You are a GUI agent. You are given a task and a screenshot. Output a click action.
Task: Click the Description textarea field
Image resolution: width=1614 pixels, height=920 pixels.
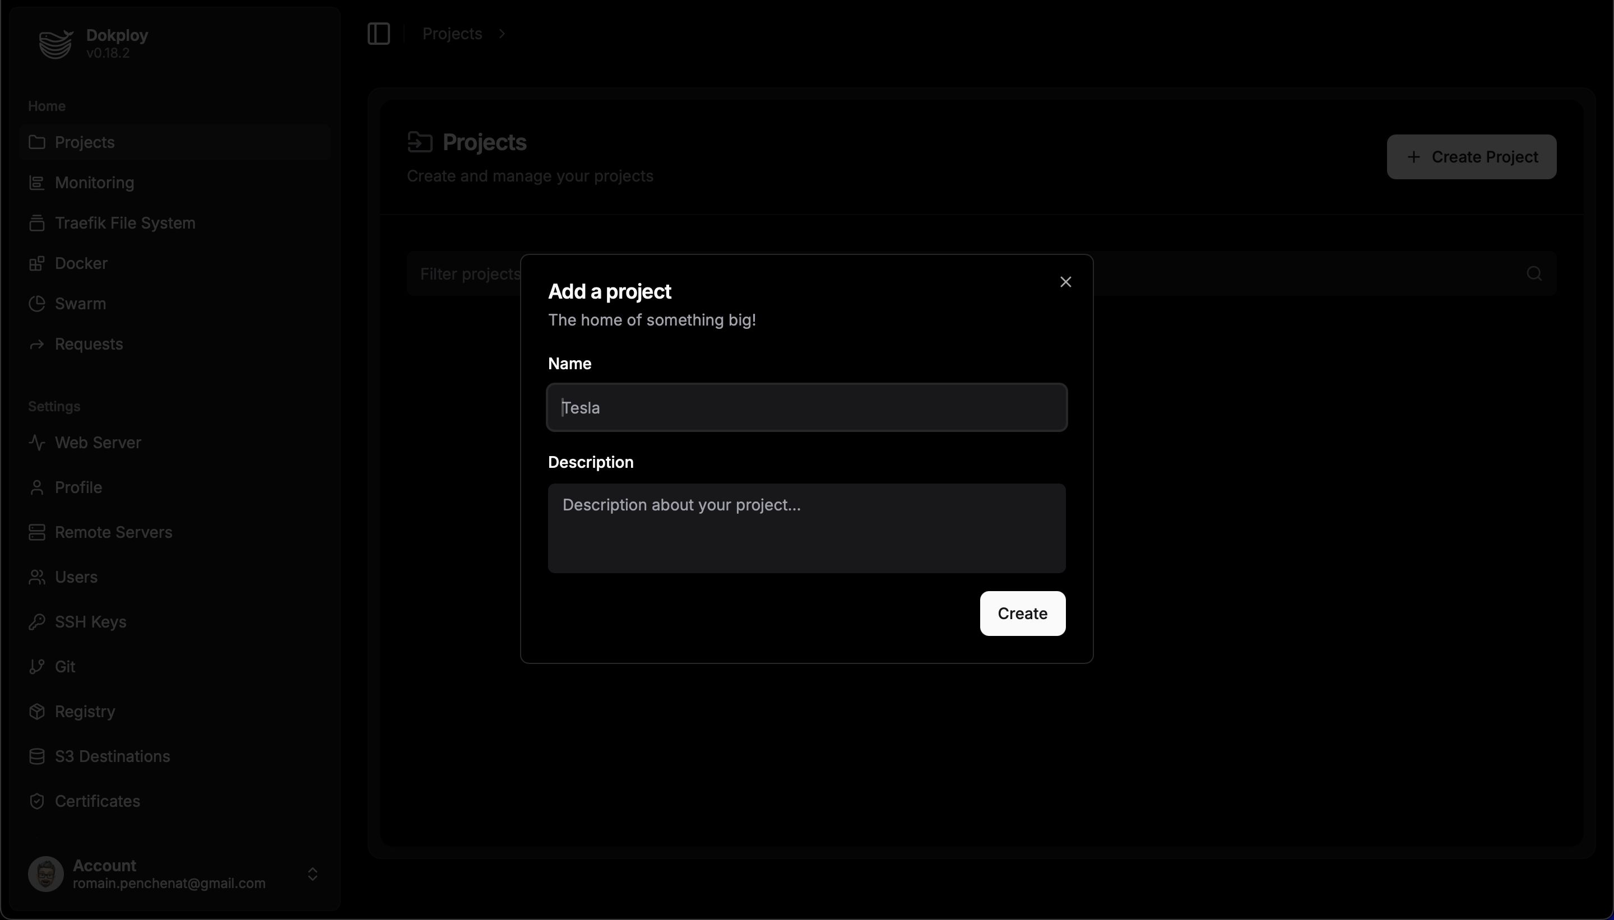pyautogui.click(x=806, y=528)
